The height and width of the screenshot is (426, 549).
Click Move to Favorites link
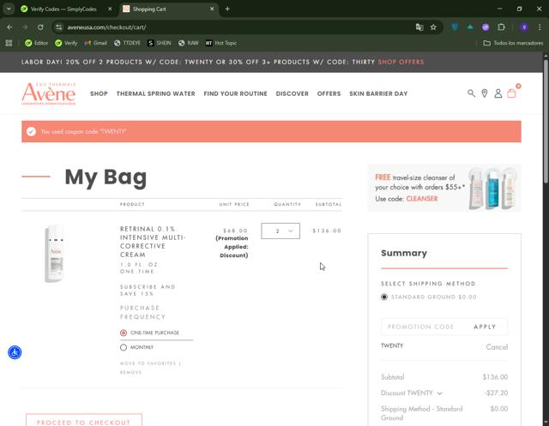[x=148, y=363]
